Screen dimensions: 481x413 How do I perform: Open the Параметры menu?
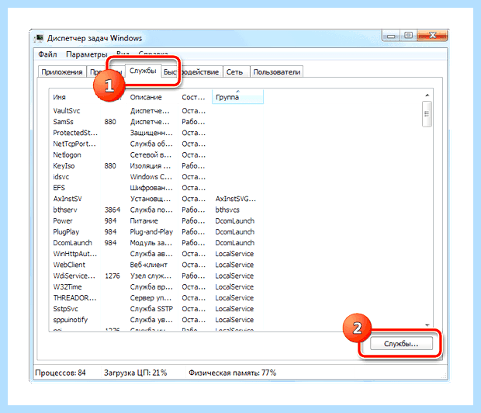click(87, 54)
